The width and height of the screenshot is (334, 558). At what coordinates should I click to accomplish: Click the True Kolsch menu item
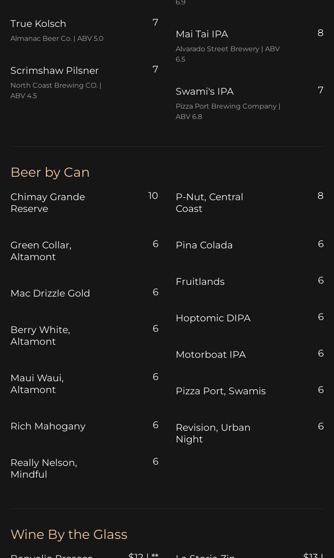point(38,24)
